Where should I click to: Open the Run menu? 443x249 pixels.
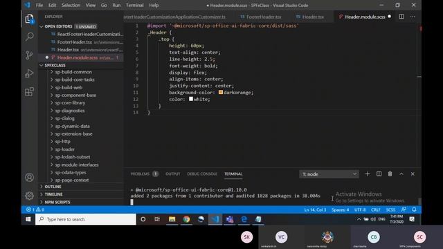tap(116, 5)
